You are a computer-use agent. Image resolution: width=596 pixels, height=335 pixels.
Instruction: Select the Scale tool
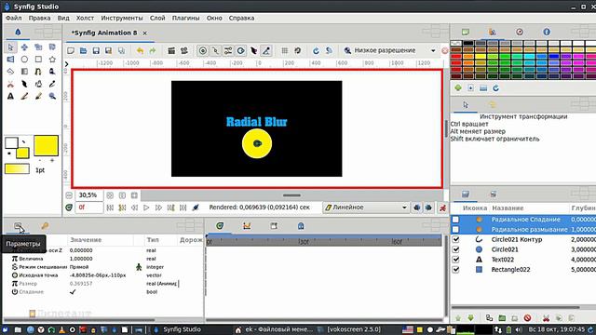[38, 47]
